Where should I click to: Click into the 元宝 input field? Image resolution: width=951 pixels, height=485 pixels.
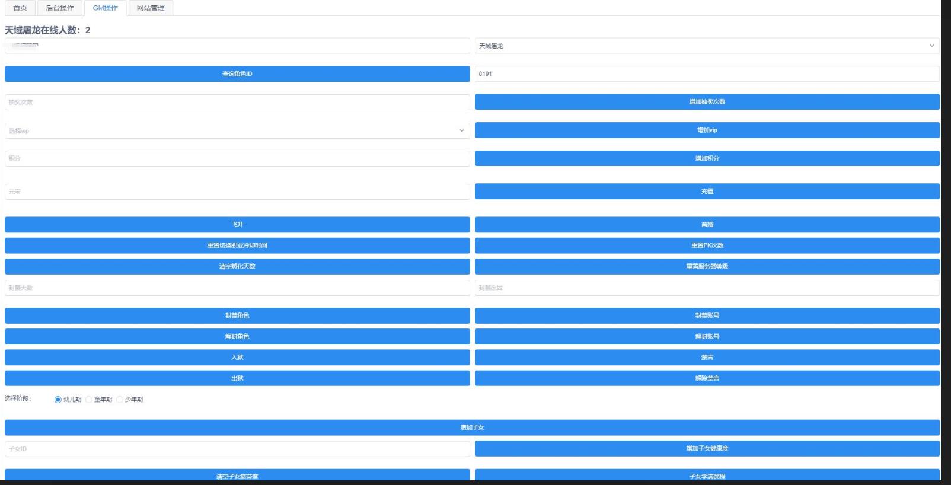coord(237,192)
